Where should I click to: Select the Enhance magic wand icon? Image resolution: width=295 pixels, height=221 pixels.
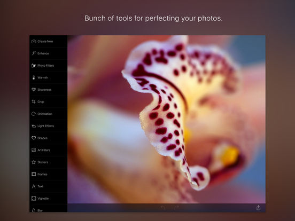34,53
